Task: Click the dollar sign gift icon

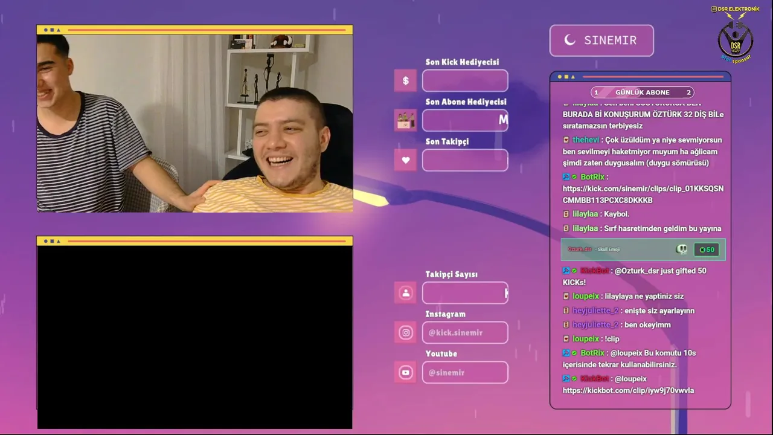Action: 405,80
